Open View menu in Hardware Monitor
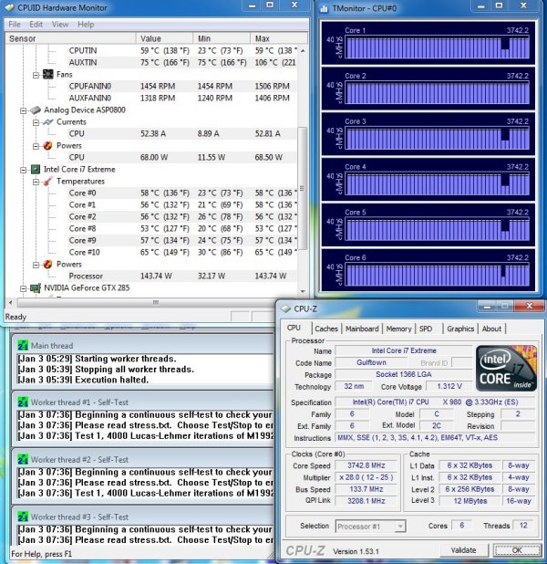The height and width of the screenshot is (564, 547). (x=60, y=24)
